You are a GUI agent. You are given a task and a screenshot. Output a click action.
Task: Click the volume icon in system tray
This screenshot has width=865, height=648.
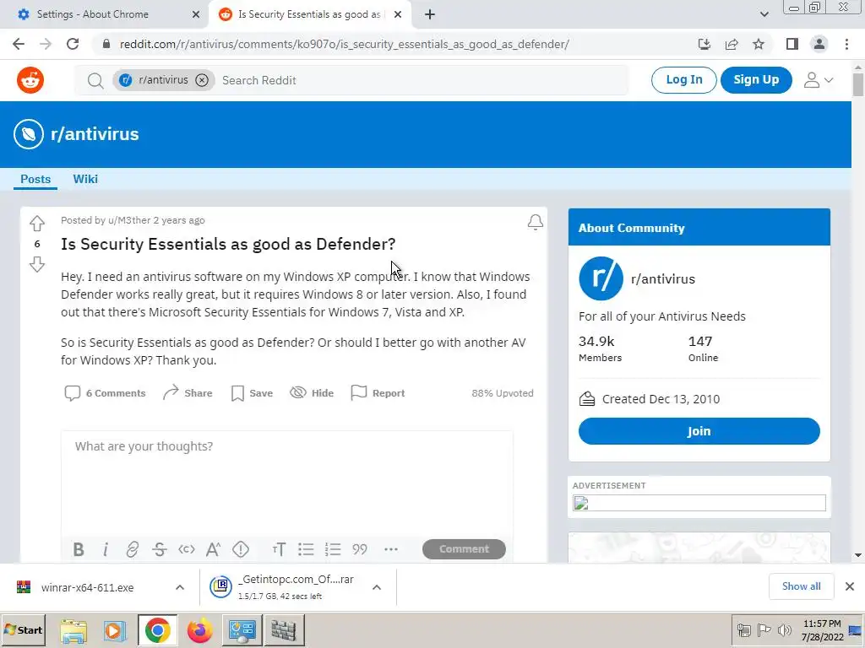click(784, 629)
